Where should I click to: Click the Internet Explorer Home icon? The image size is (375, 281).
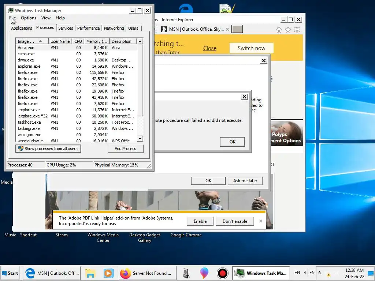pyautogui.click(x=279, y=30)
